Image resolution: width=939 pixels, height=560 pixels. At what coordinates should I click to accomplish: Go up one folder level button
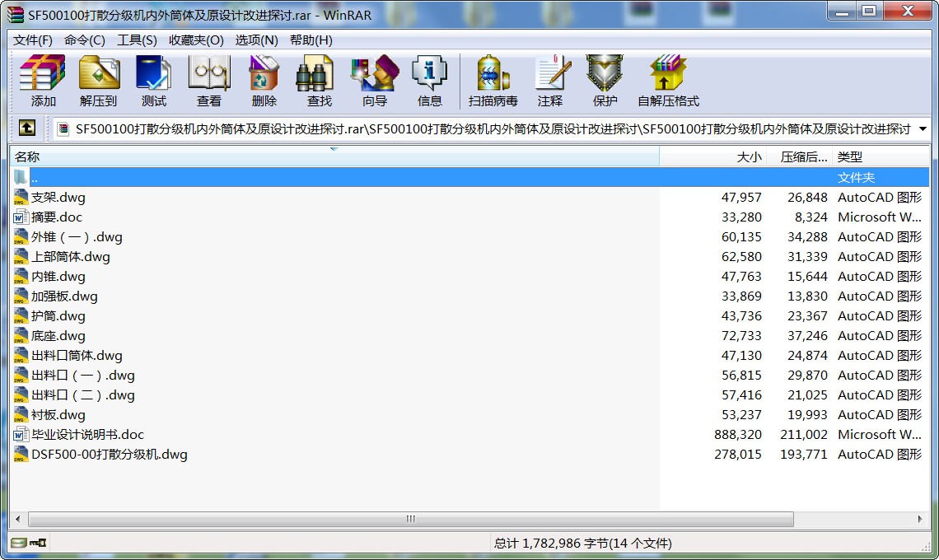27,128
